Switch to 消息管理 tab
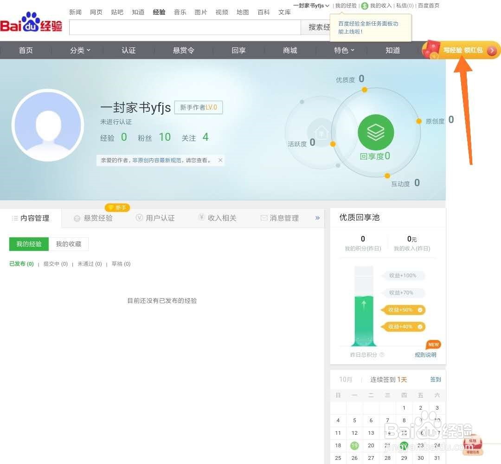This screenshot has width=501, height=464. click(280, 218)
